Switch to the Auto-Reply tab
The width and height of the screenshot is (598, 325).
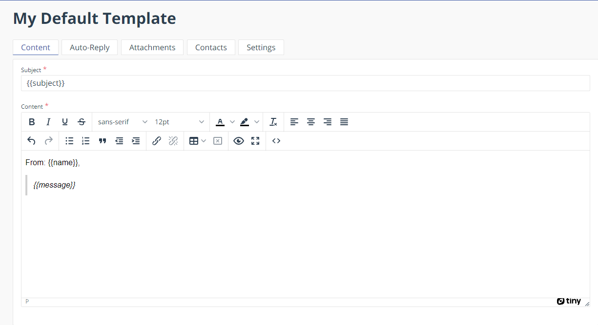point(89,47)
